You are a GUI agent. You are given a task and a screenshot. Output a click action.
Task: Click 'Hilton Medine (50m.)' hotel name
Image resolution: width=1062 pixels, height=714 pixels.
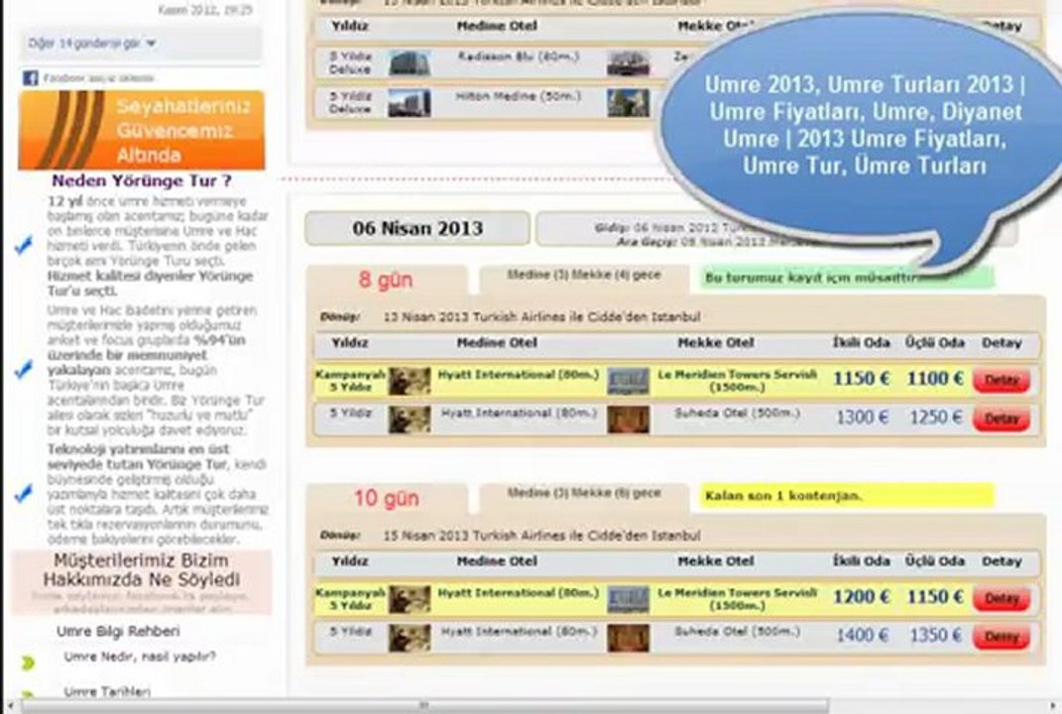(519, 96)
